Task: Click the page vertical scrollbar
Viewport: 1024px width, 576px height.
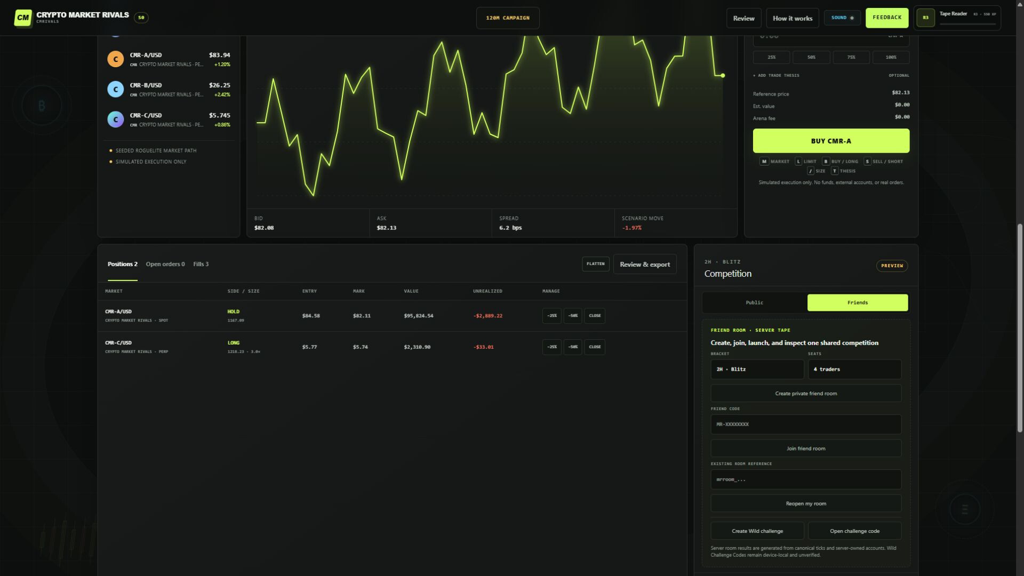Action: coord(1020,327)
